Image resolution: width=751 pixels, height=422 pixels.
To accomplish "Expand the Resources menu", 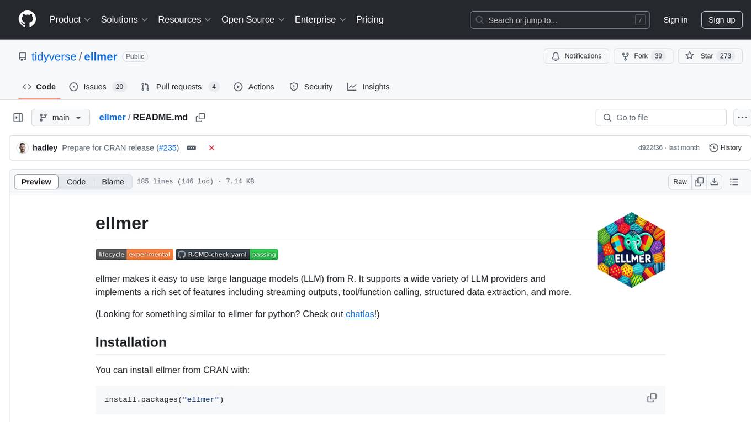I will [x=184, y=19].
